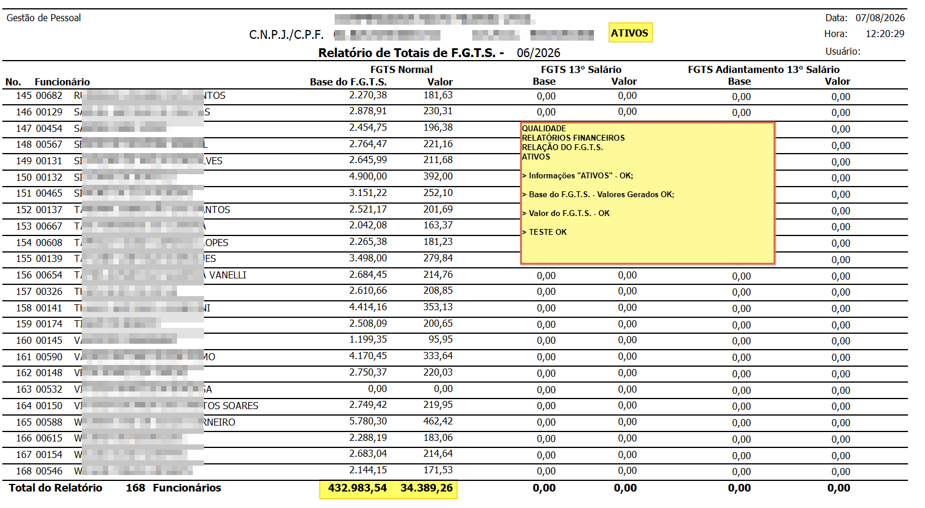Click FGTS value 353,13

coord(438,307)
